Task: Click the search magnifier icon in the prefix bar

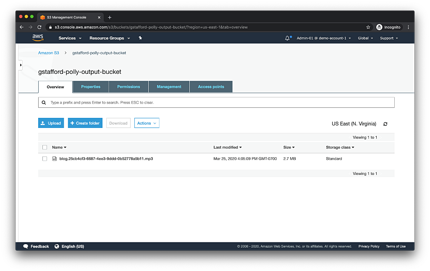Action: pos(44,102)
